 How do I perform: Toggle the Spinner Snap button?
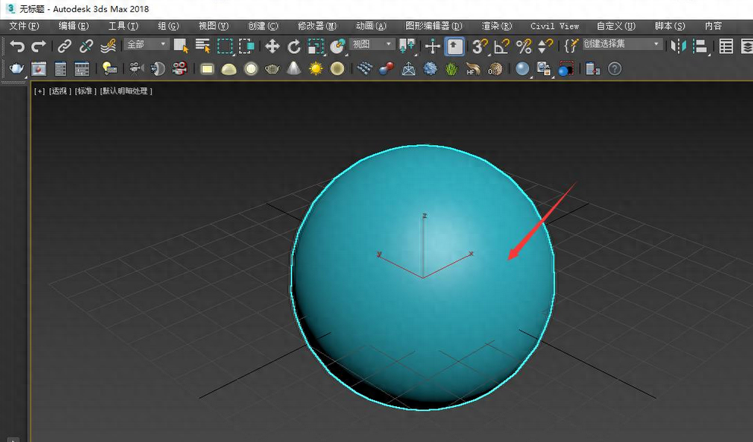[x=545, y=46]
